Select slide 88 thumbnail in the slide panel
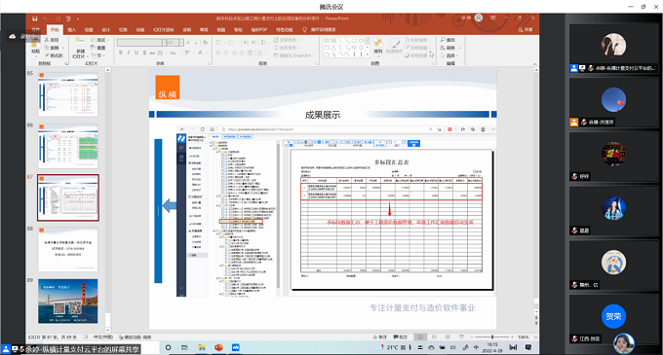Viewport: 663px width, 355px height. [68, 249]
